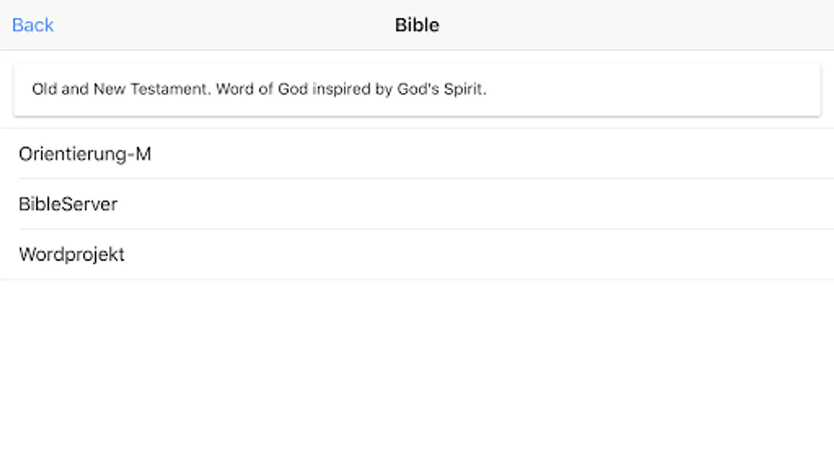This screenshot has width=834, height=469.
Task: Go back using the Back link
Action: pyautogui.click(x=33, y=25)
